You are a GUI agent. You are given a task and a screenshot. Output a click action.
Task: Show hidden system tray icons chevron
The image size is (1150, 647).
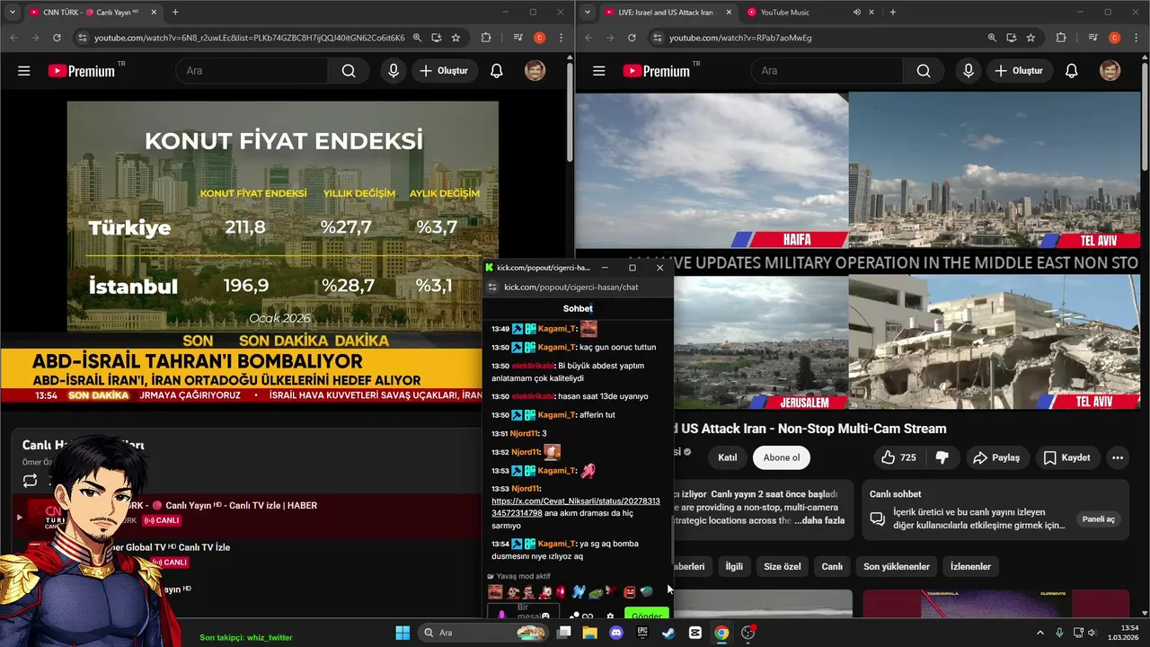pos(1040,633)
